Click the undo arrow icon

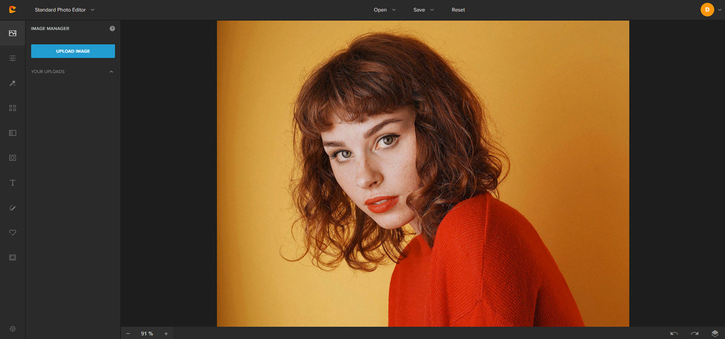(674, 333)
